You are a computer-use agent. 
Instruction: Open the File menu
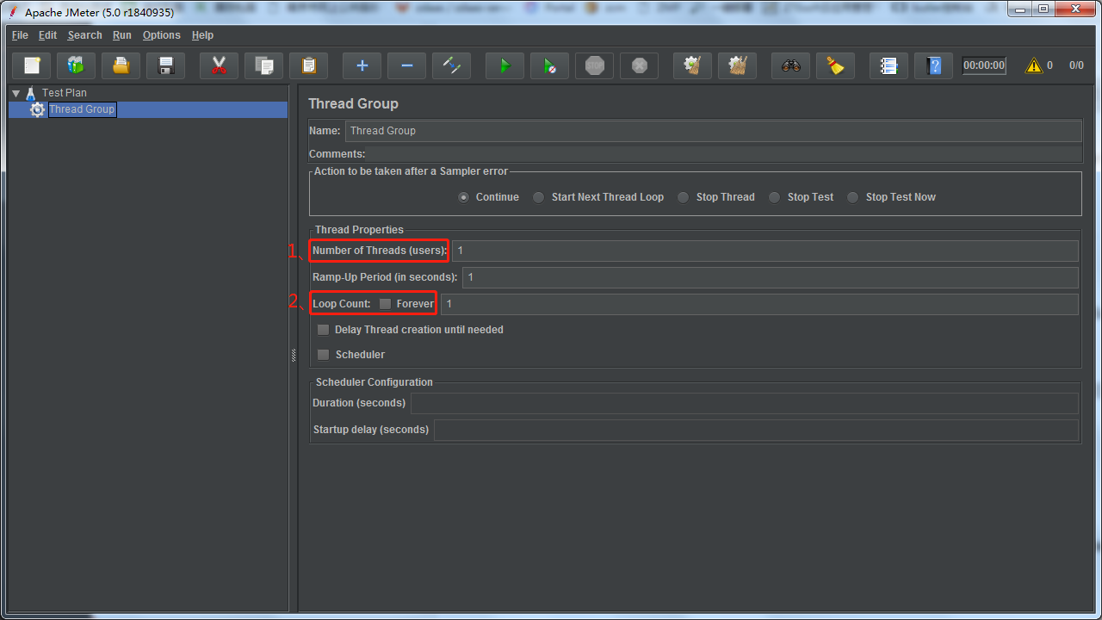pos(20,35)
